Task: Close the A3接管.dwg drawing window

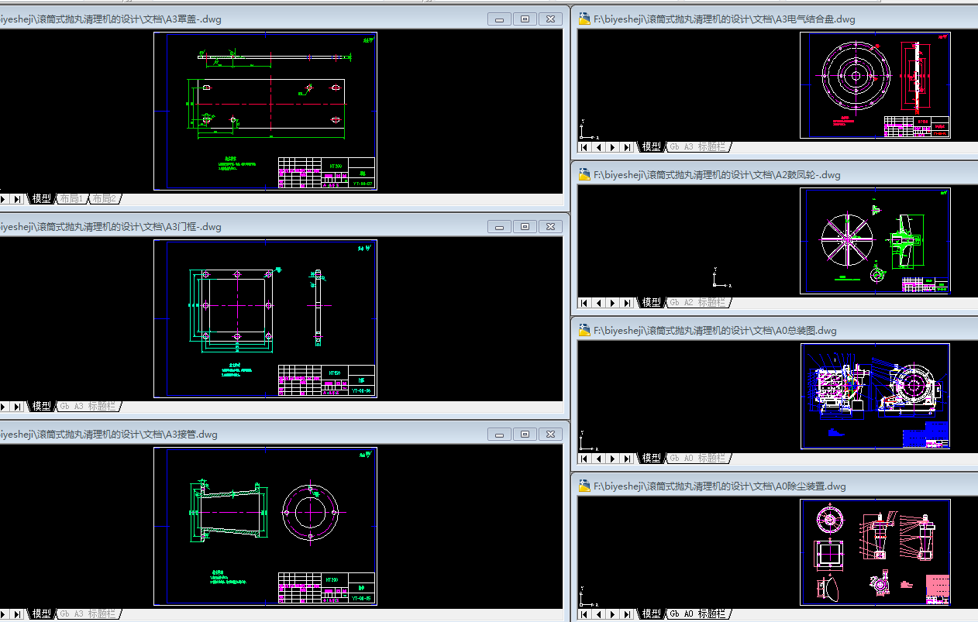Action: click(550, 435)
